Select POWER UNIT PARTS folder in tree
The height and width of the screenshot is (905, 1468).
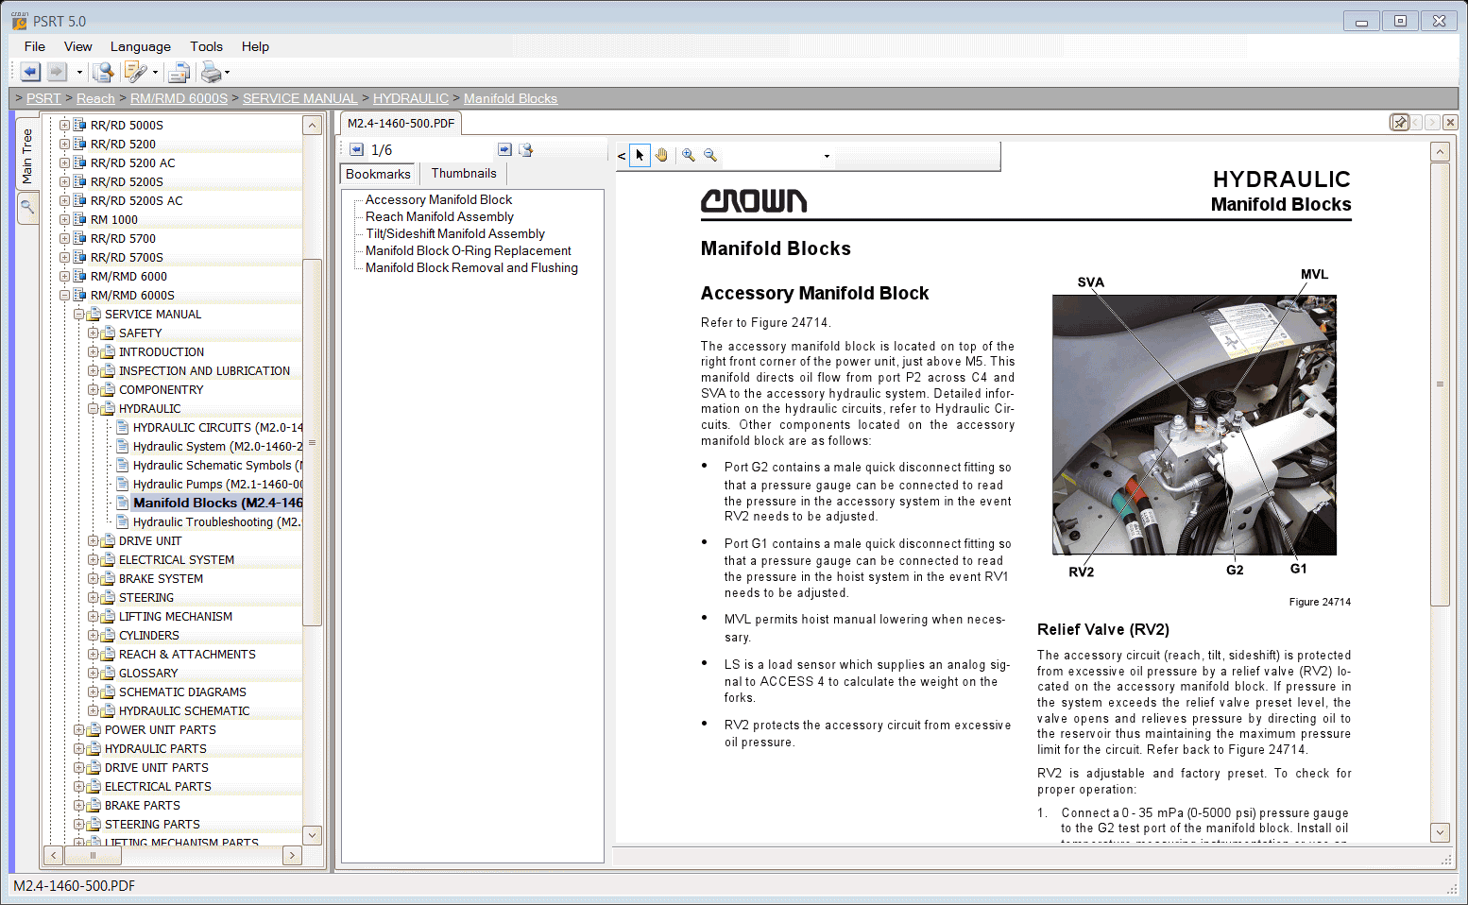click(x=161, y=729)
